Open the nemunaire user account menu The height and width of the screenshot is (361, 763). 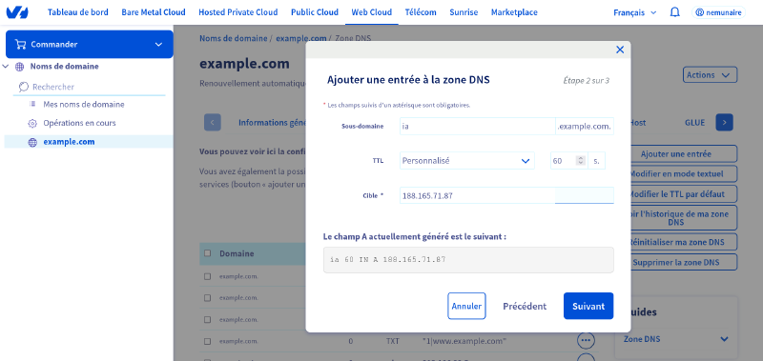pyautogui.click(x=718, y=12)
